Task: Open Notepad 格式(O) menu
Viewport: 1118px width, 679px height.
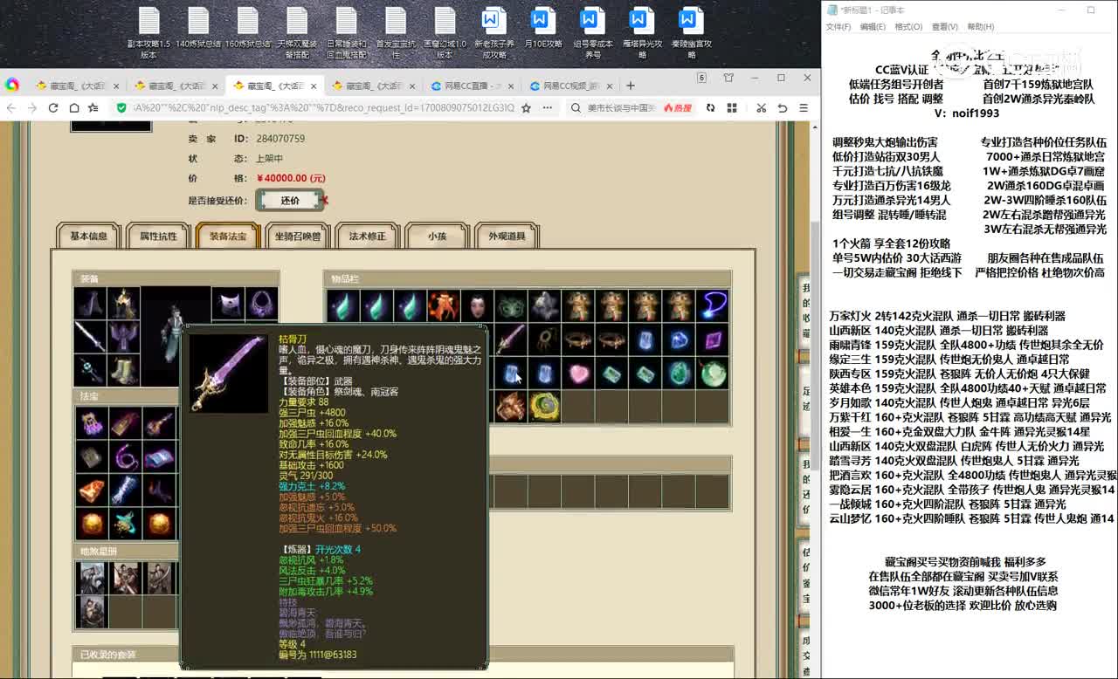Action: pos(908,27)
